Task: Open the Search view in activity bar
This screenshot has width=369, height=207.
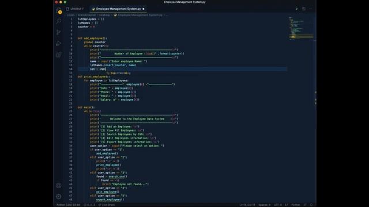Action: 59,21
